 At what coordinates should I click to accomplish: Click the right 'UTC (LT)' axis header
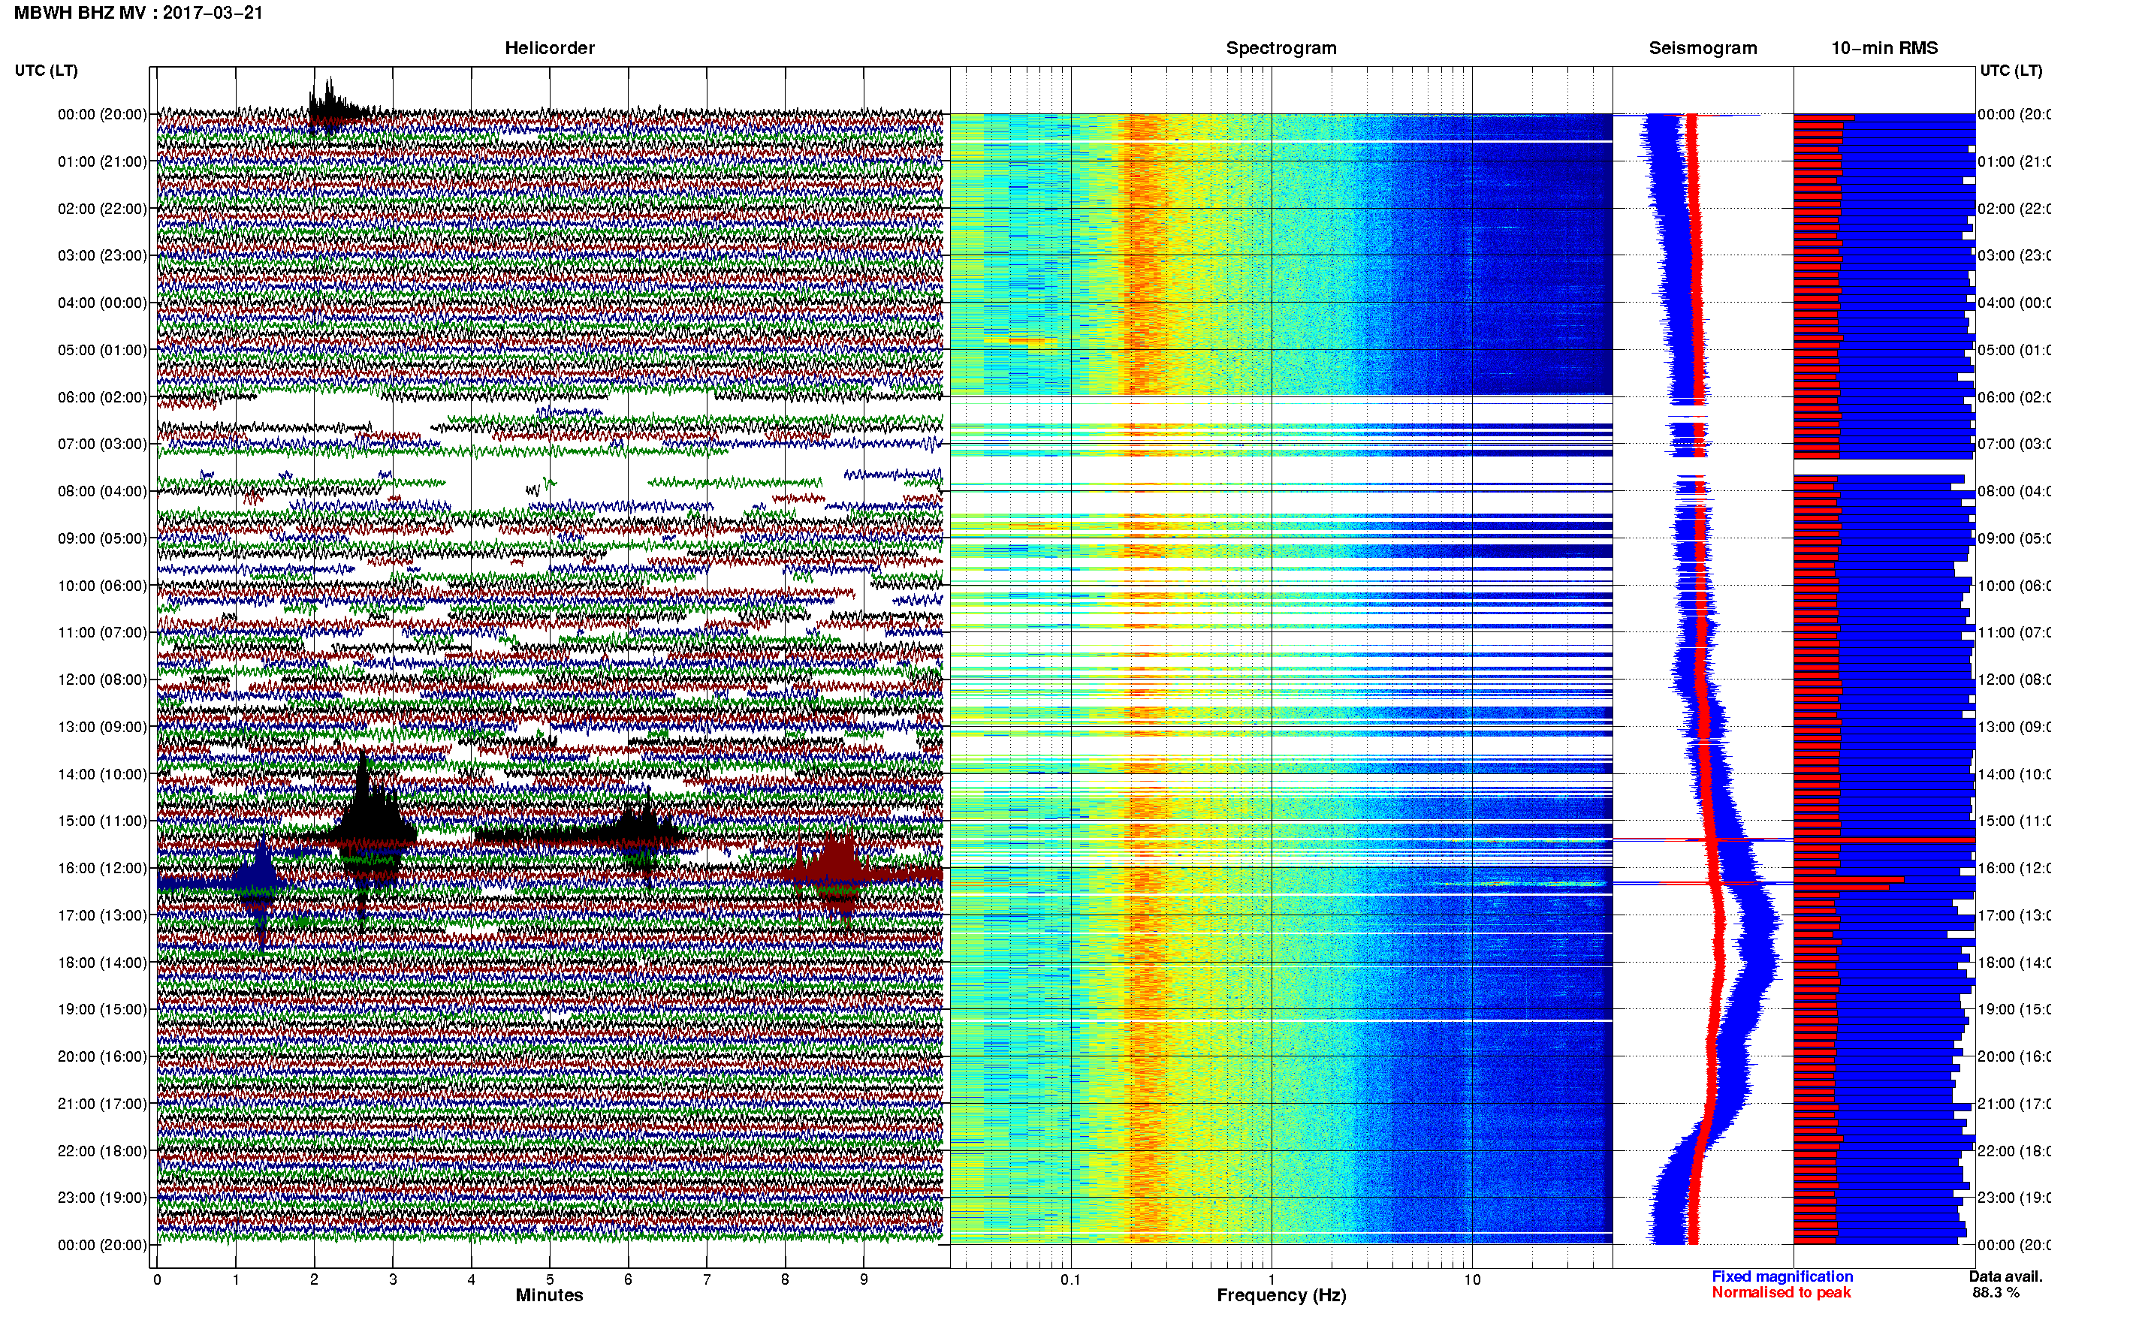(2011, 70)
